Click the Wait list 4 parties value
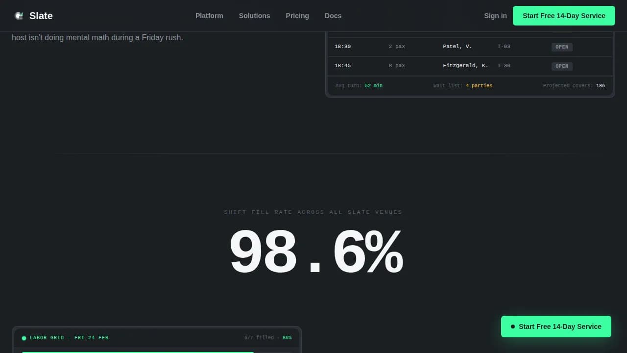 pos(479,86)
